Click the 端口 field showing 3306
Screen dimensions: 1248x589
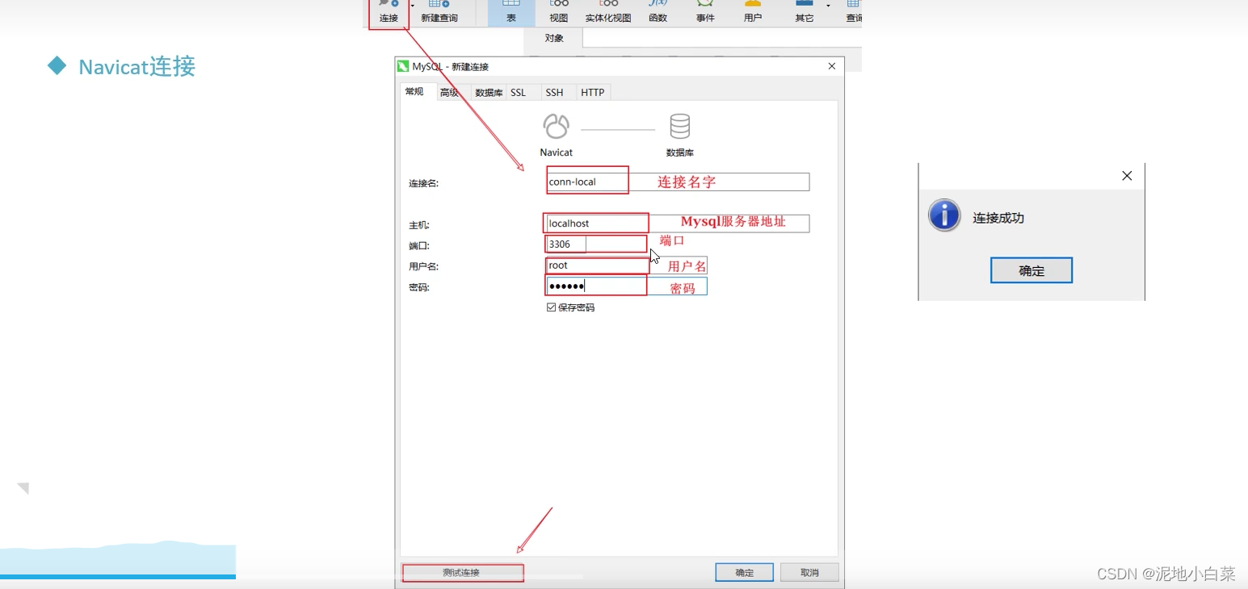click(x=566, y=244)
